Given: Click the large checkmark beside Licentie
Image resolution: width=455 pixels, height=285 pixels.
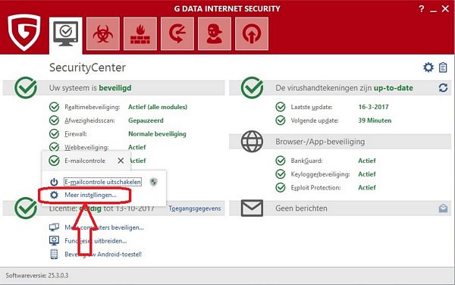Looking at the screenshot, I should tap(26, 208).
